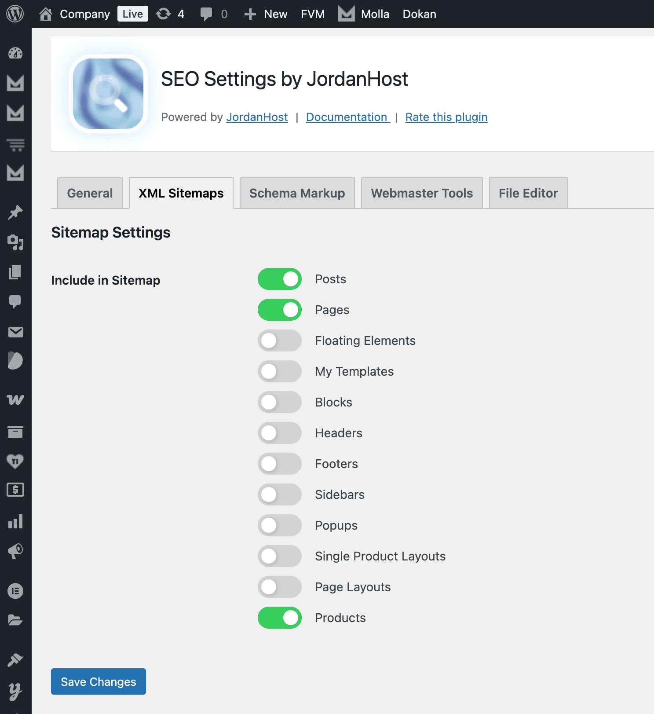This screenshot has width=654, height=714.
Task: Open the Media icon in sidebar
Action: pos(15,242)
